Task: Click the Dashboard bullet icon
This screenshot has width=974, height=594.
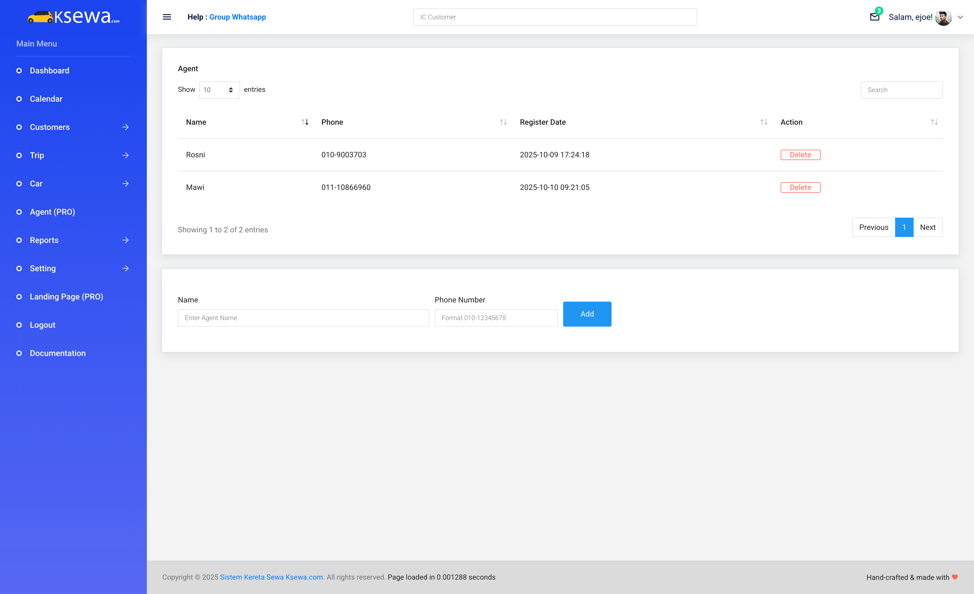Action: point(19,71)
